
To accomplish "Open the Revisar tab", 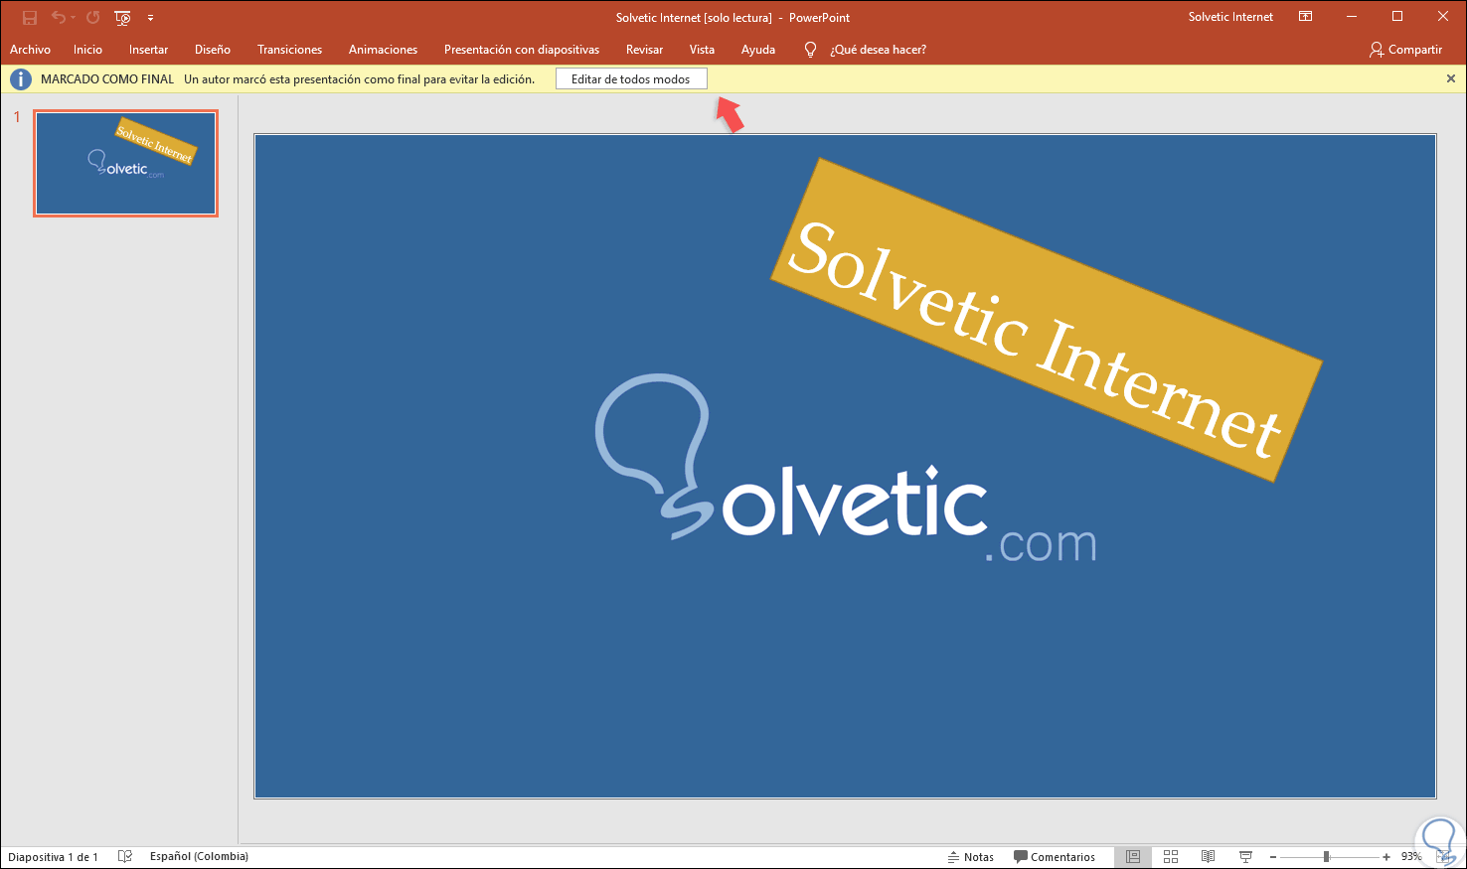I will click(x=644, y=50).
